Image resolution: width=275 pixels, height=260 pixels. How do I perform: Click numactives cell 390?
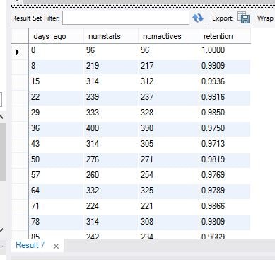point(168,128)
